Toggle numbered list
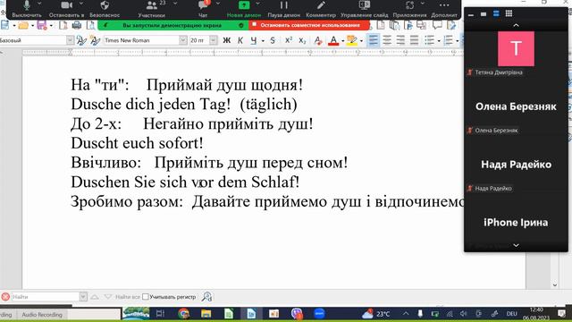Image resolution: width=572 pixels, height=322 pixels. [449, 40]
